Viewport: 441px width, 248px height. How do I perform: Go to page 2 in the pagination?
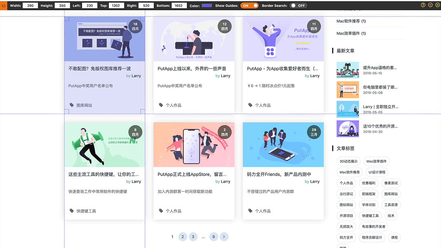click(183, 237)
